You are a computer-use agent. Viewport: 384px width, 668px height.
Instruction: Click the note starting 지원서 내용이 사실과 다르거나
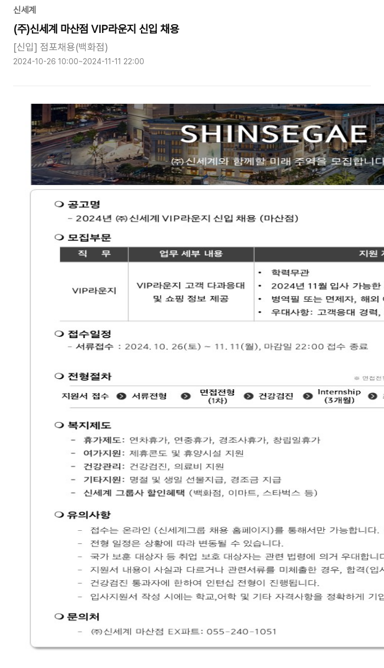click(x=230, y=570)
